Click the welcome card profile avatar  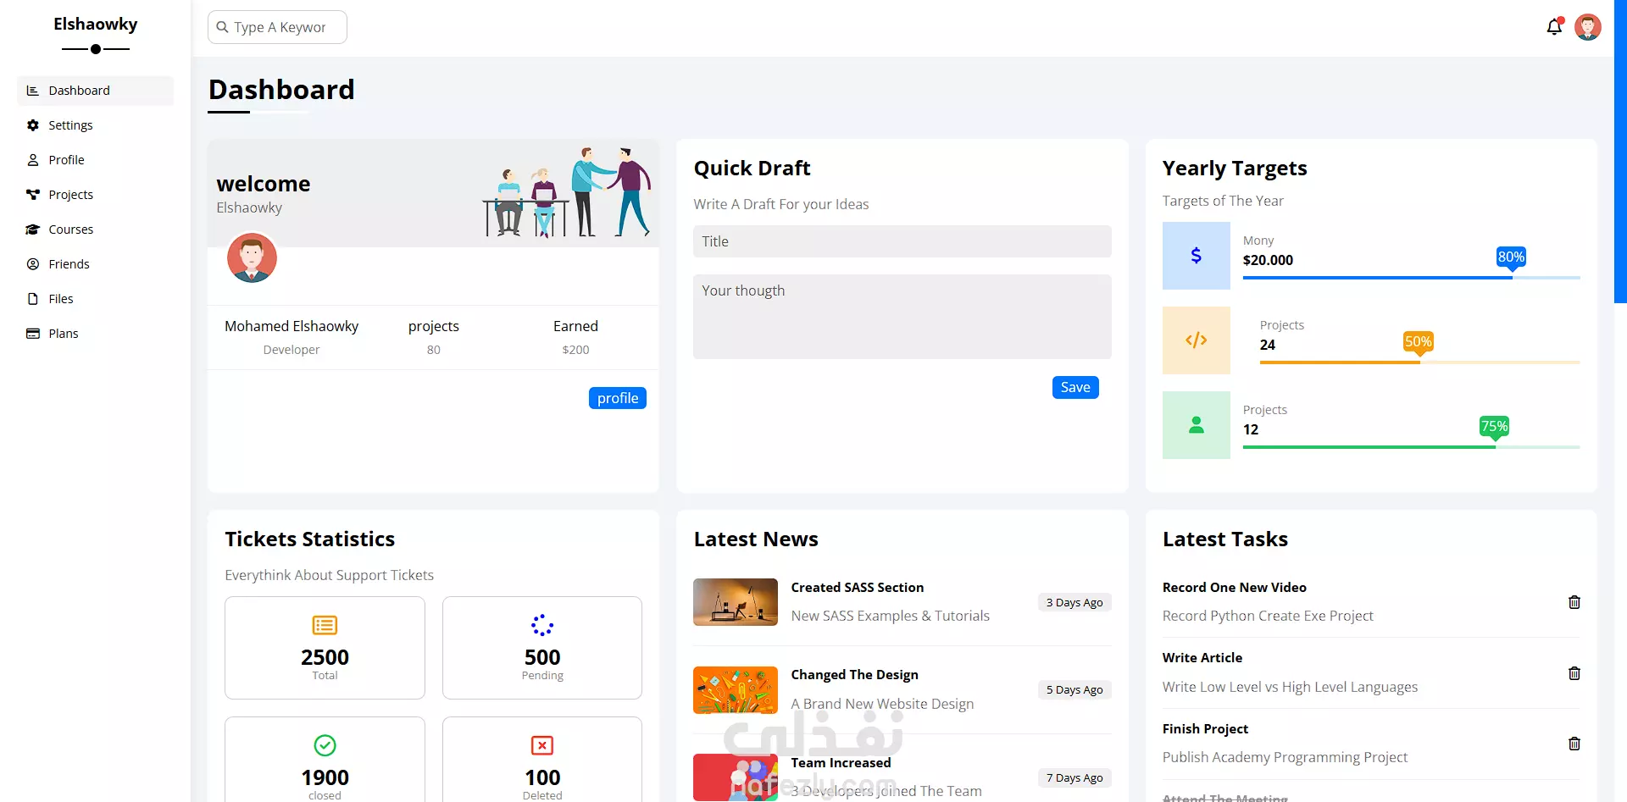pos(252,258)
